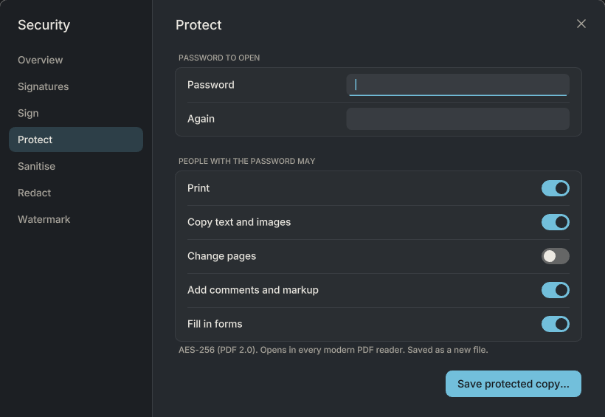
Task: Go to the Signatures section
Action: (x=76, y=86)
